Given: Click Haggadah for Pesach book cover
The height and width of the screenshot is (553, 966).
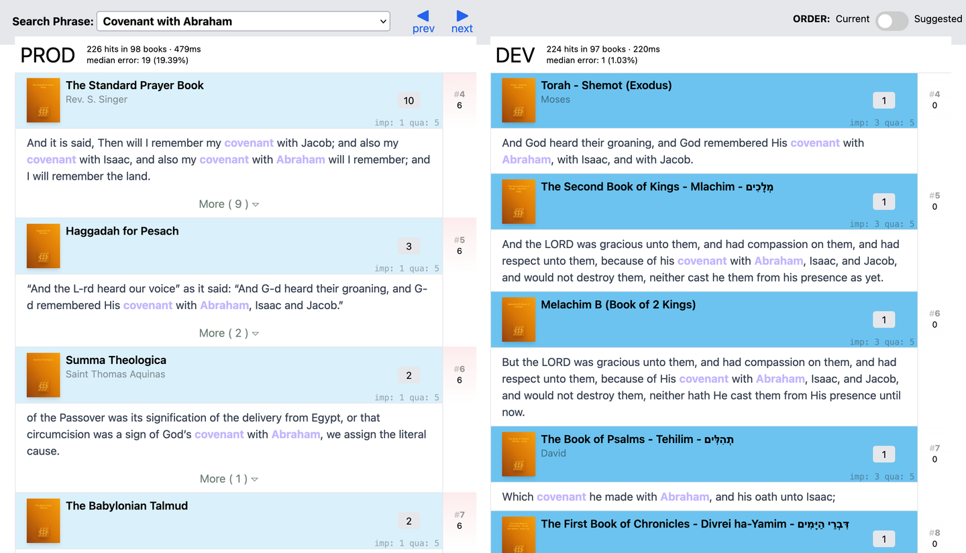Looking at the screenshot, I should [44, 246].
